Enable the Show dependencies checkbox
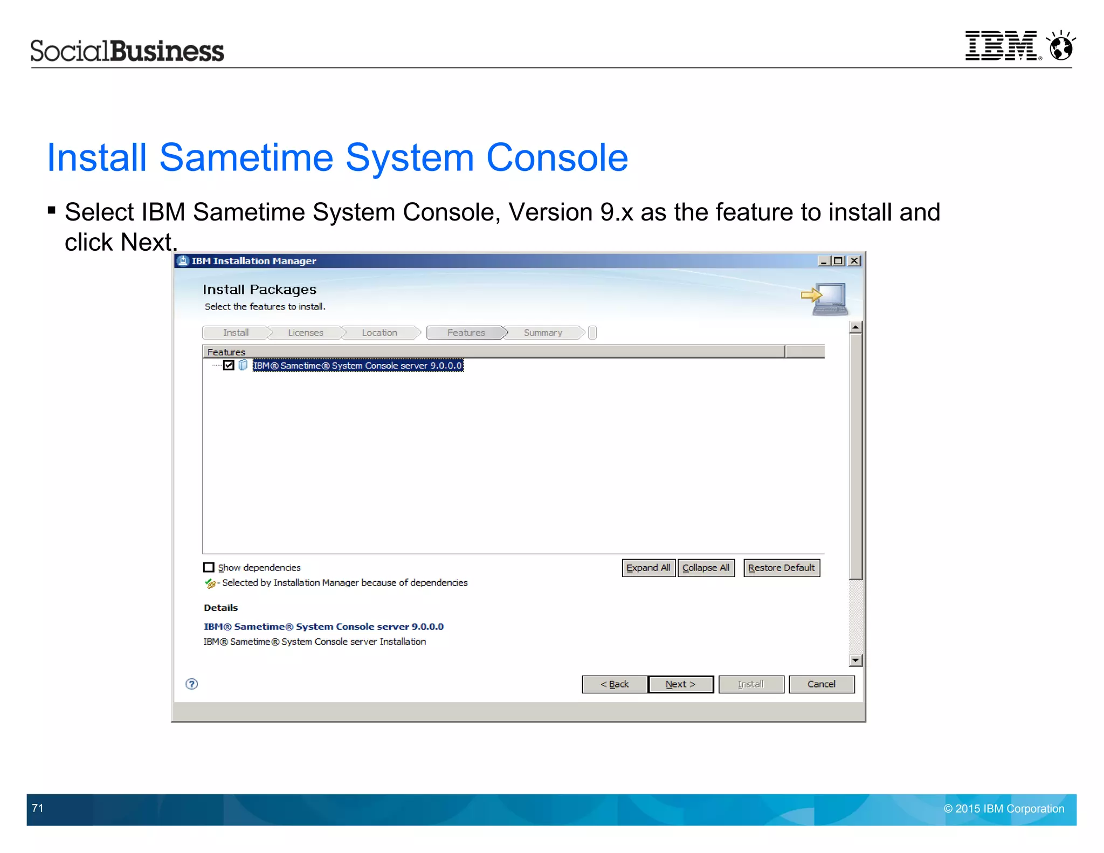Screen dimensions: 1104x853 tap(209, 567)
